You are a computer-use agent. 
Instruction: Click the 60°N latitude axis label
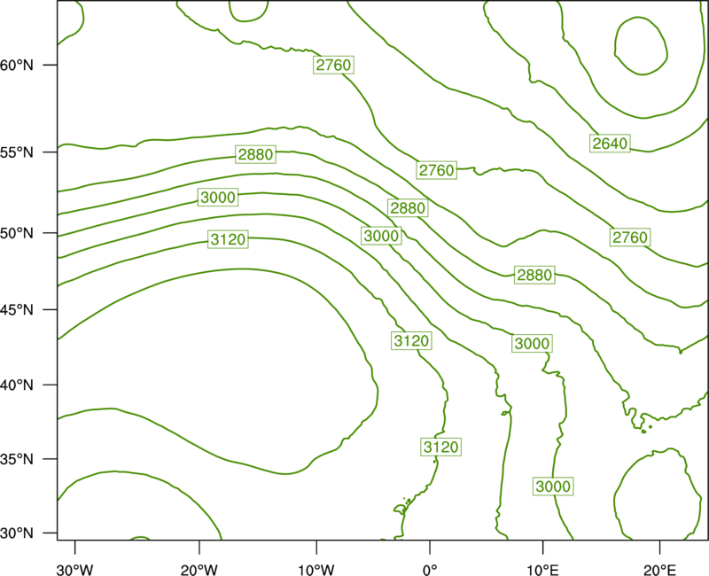17,66
